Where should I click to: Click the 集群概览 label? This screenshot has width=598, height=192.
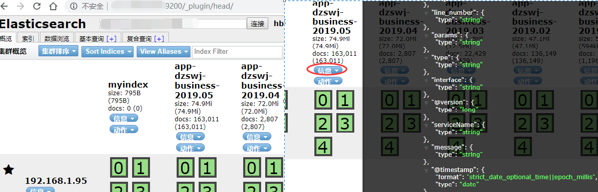click(13, 52)
